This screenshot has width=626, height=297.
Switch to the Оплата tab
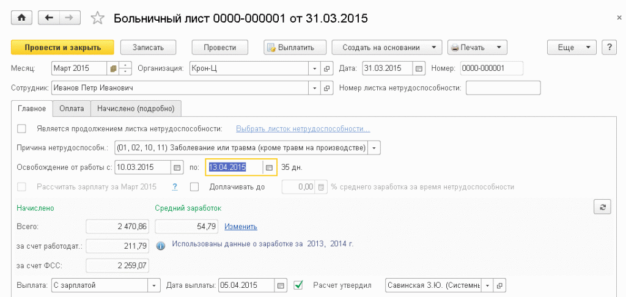72,108
